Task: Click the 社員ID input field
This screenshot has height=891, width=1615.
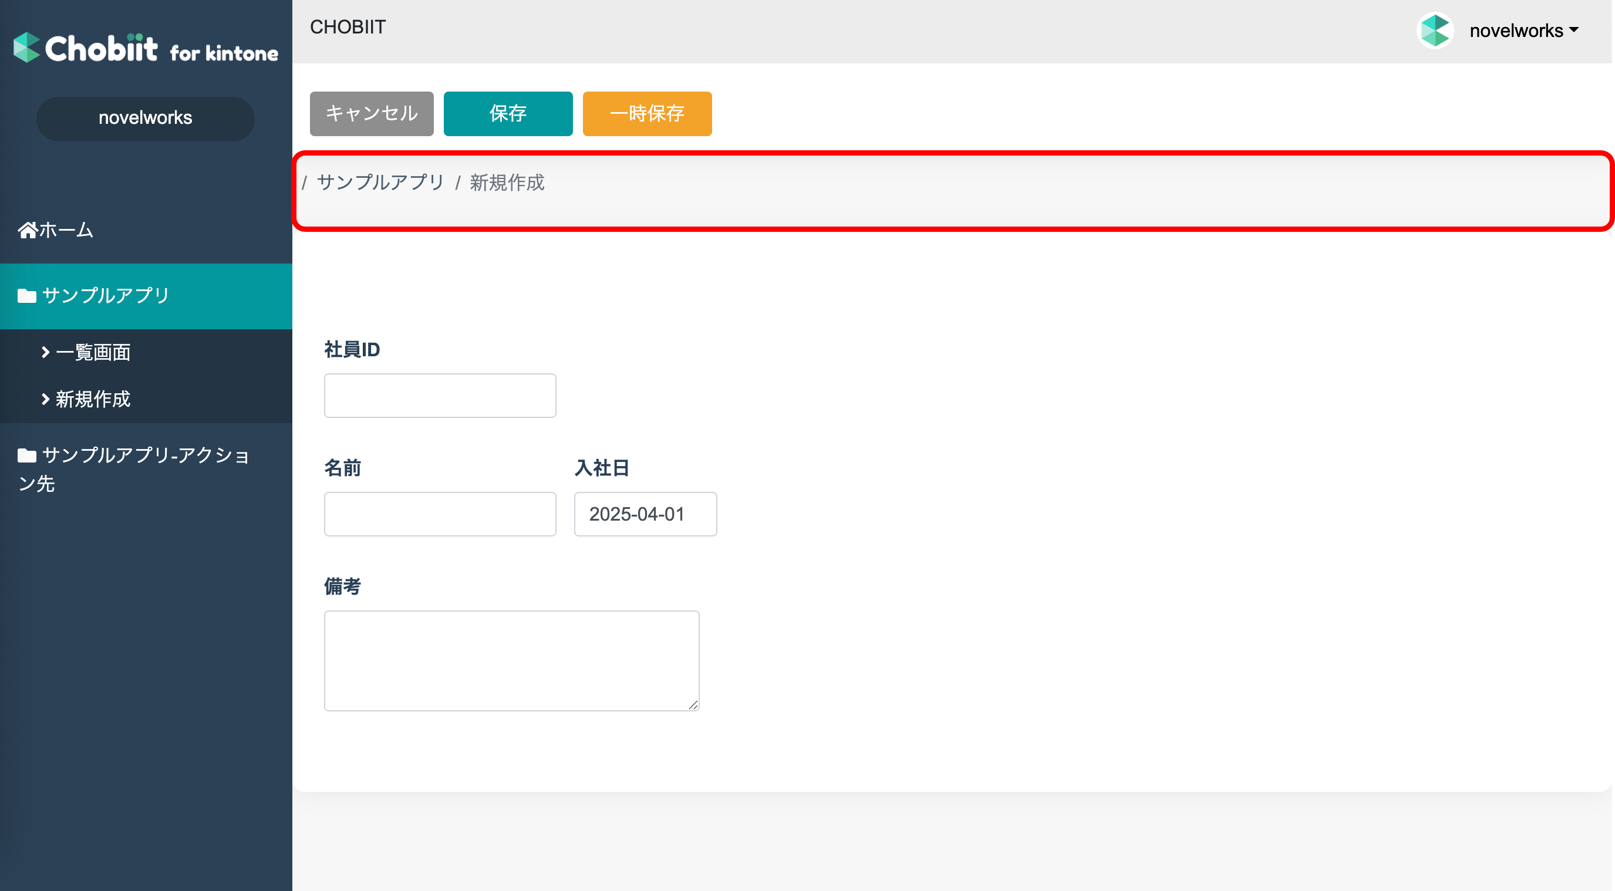Action: (x=440, y=396)
